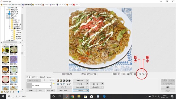The width and height of the screenshot is (176, 99).
Task: Switch to the 画像閲覧 tab
Action: [x=16, y=5]
